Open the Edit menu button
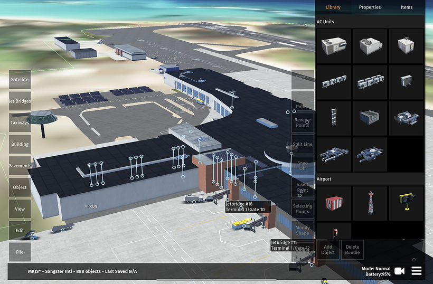Image resolution: width=433 pixels, height=284 pixels. tap(20, 231)
